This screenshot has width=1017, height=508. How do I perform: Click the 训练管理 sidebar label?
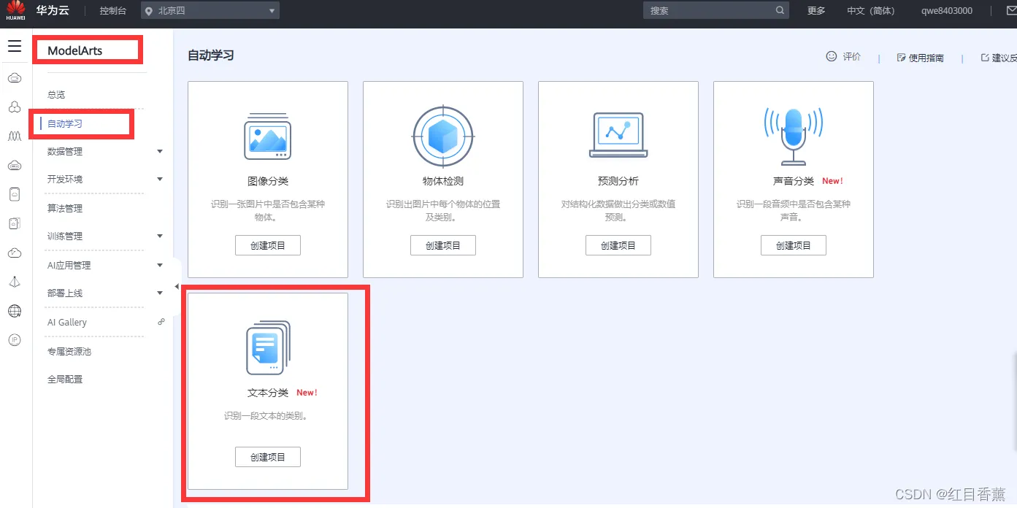coord(65,236)
